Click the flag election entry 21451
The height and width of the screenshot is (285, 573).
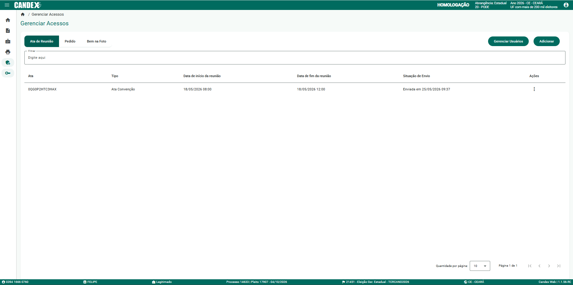(x=375, y=282)
